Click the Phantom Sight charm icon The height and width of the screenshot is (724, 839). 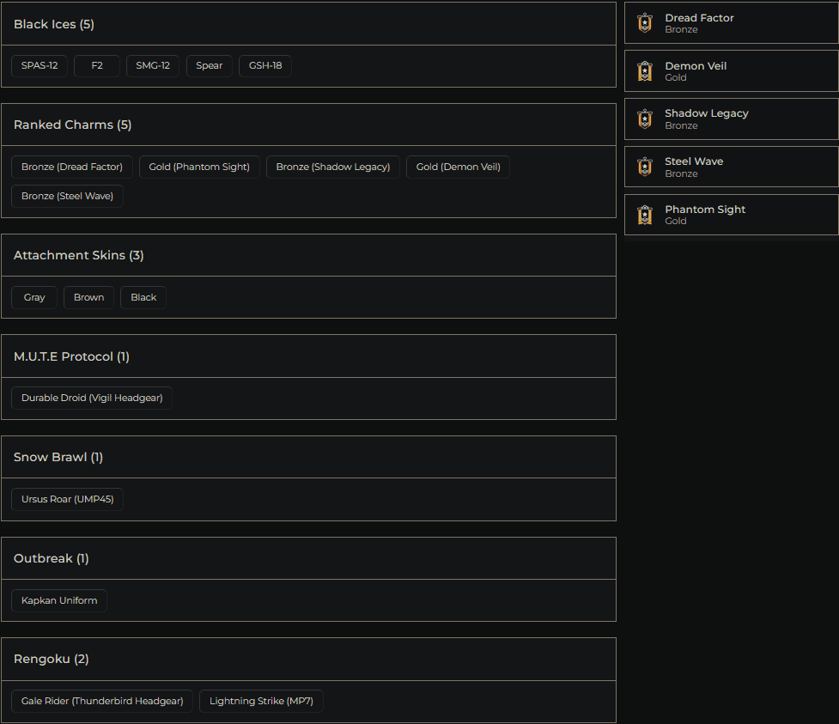[644, 214]
